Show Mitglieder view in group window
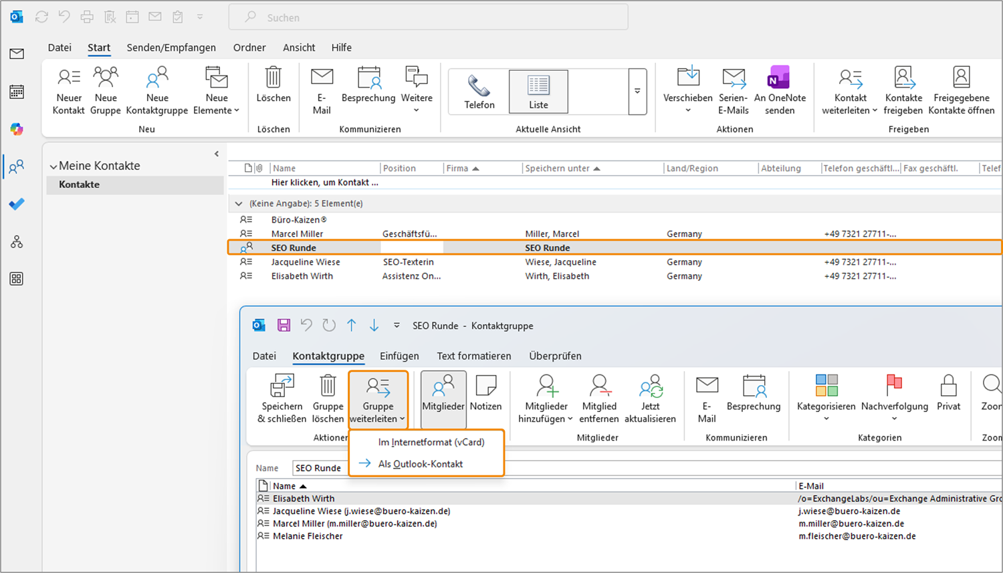 (443, 399)
